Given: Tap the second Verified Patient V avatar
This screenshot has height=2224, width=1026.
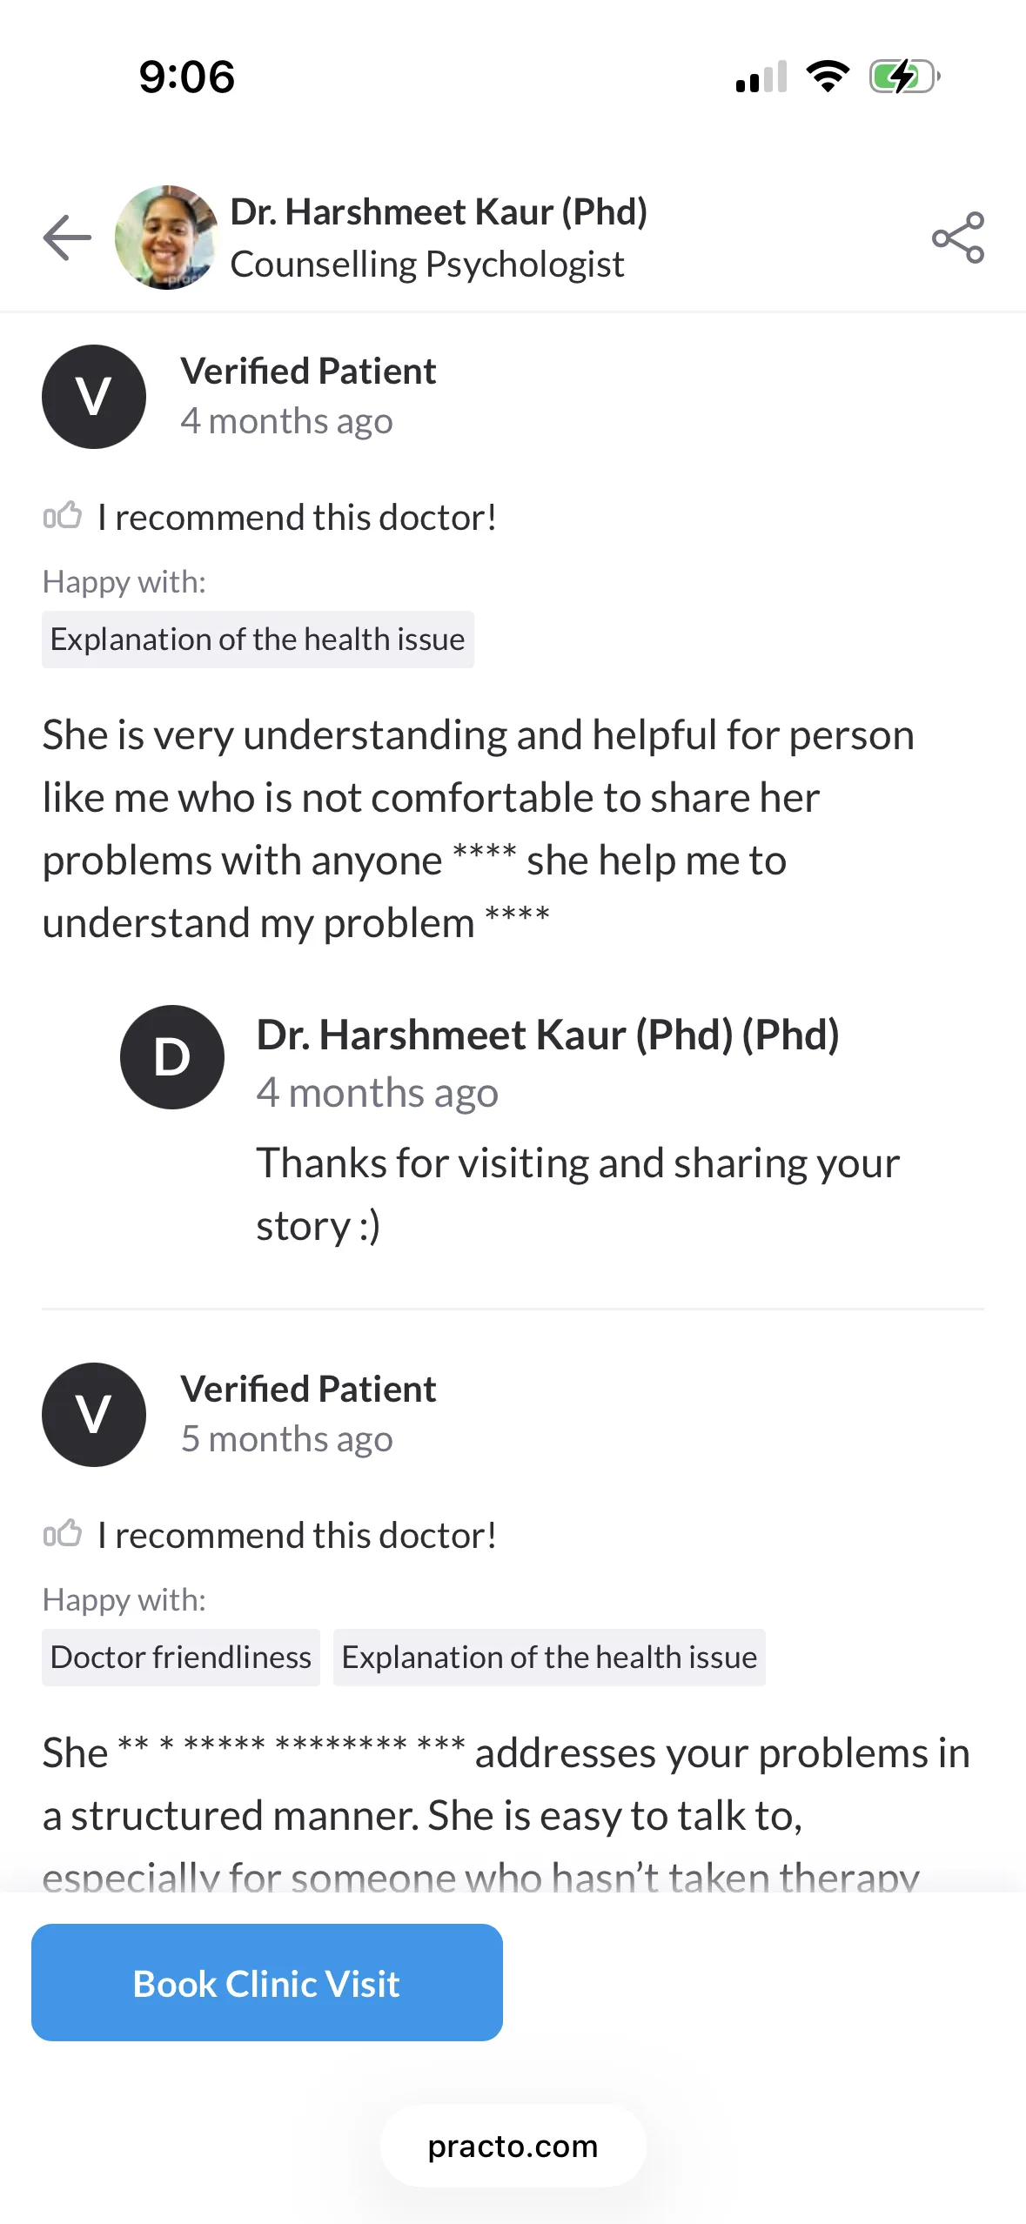Looking at the screenshot, I should (94, 1415).
